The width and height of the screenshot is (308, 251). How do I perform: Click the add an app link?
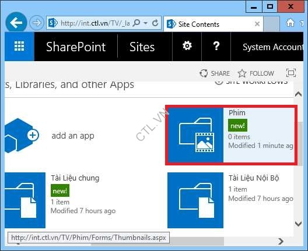[x=73, y=136]
